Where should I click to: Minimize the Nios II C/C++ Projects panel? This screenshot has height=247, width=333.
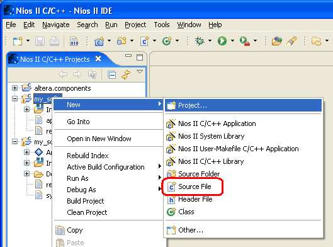pos(128,55)
